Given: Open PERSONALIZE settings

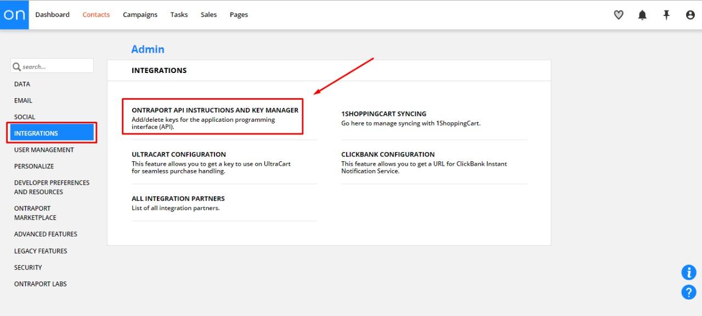Looking at the screenshot, I should pyautogui.click(x=34, y=166).
